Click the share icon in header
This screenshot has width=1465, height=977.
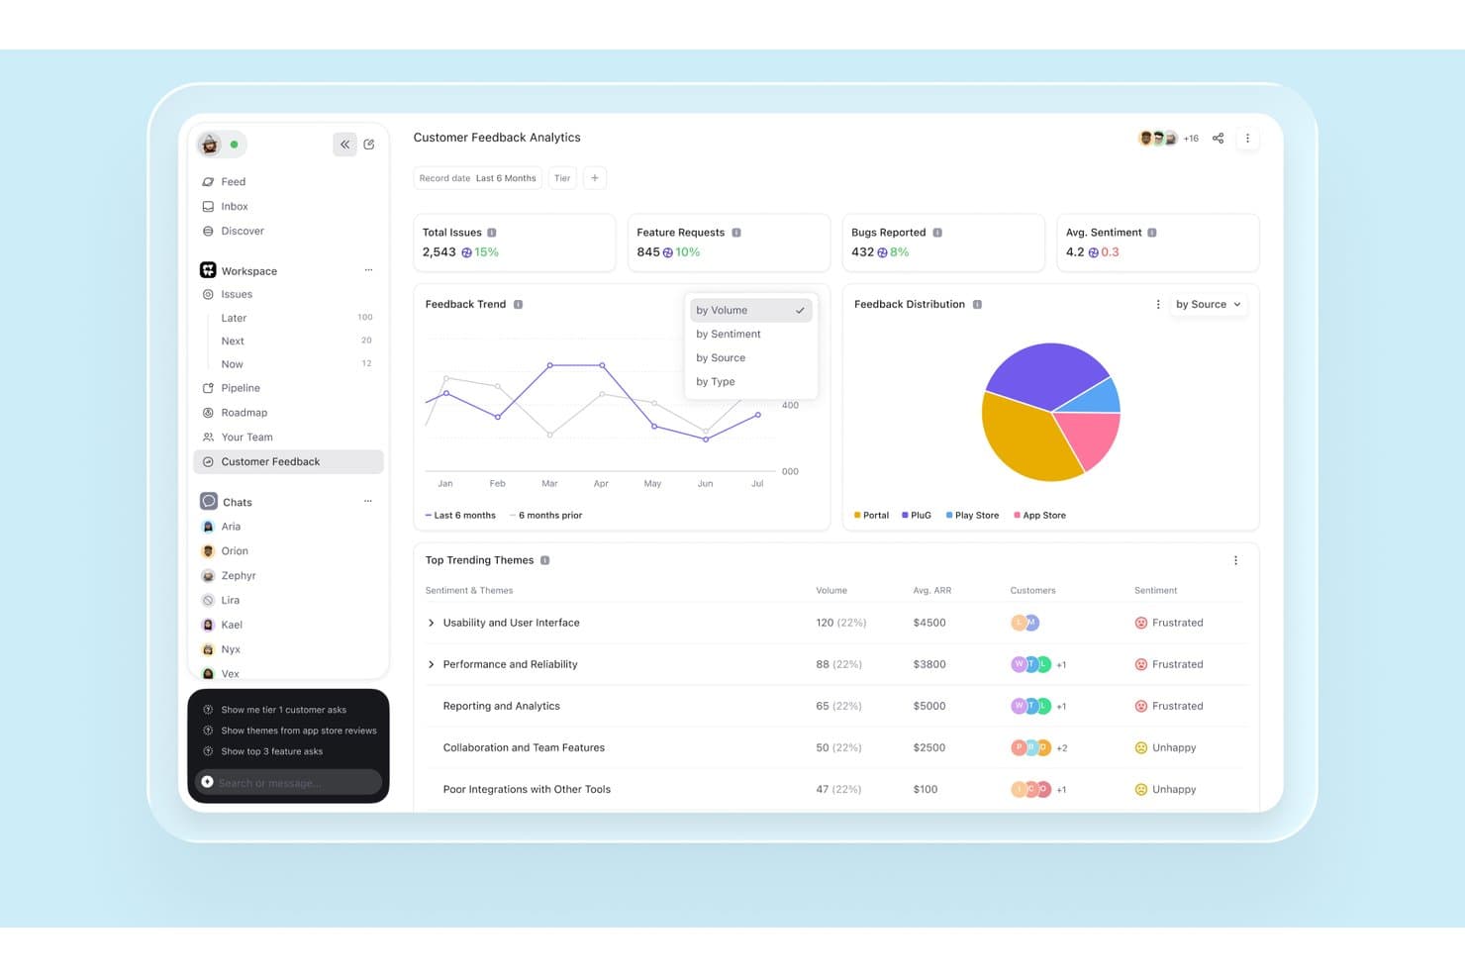point(1219,139)
